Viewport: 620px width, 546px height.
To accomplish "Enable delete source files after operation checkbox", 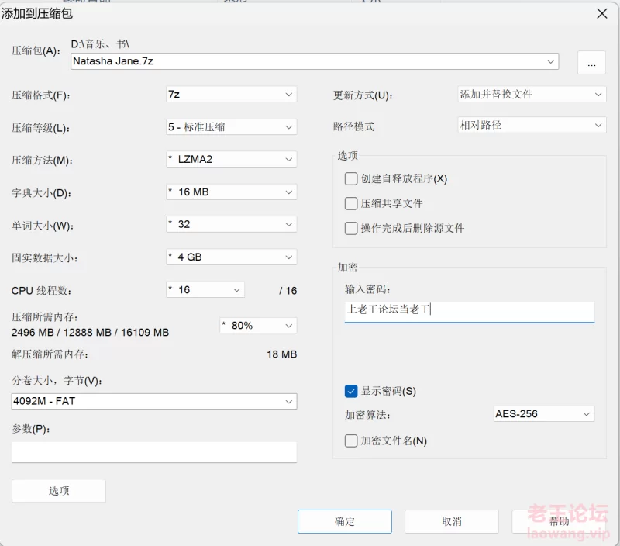I will tap(351, 229).
